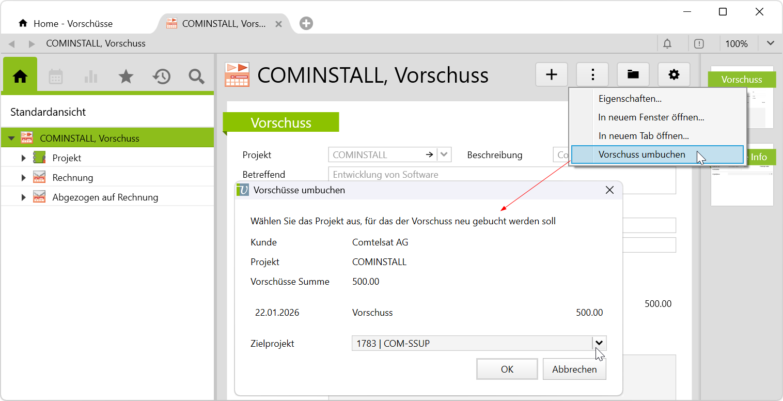Open the folder documents button

[633, 75]
